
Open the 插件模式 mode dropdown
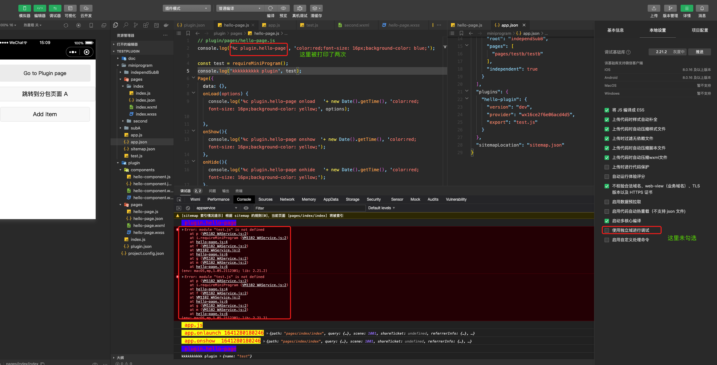tap(186, 8)
